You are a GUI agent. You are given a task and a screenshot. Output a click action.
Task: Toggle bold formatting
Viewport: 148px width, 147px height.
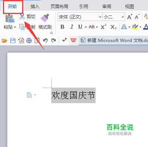(62, 27)
